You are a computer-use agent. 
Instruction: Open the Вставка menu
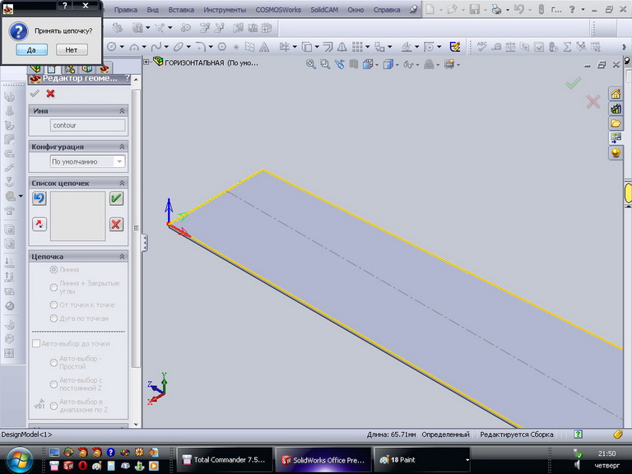181,10
